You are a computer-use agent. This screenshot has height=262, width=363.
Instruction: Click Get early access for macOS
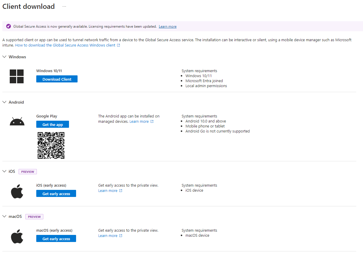tap(56, 239)
